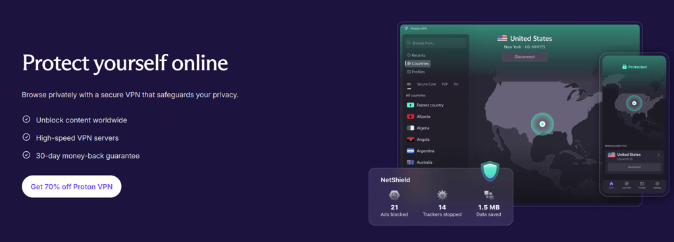Screen dimensions: 674x242
Task: Click the Angola flag icon
Action: tap(410, 139)
